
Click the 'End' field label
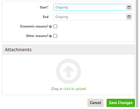(x=45, y=17)
